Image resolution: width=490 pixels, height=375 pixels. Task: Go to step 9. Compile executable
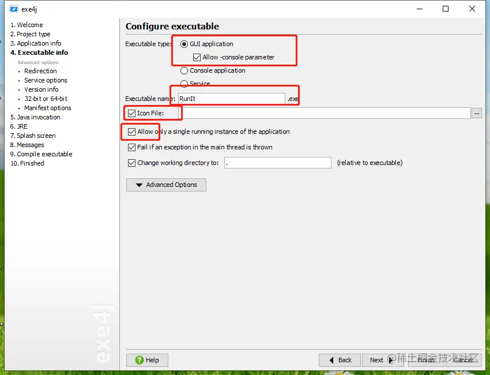[42, 154]
